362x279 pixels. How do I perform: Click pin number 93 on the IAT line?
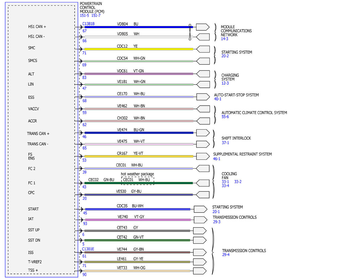84,224
